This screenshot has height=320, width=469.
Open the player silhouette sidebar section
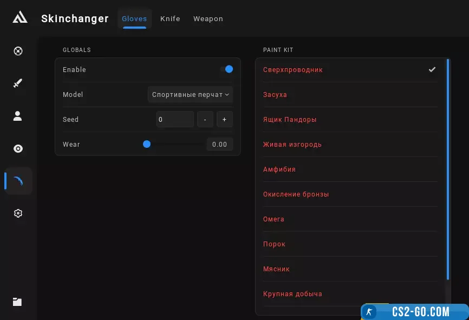pos(18,116)
